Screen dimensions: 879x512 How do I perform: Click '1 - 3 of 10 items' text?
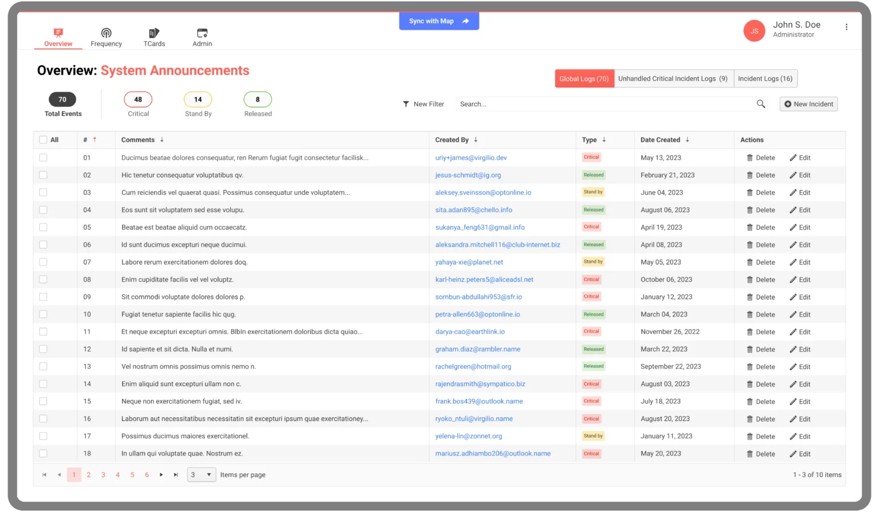(817, 475)
